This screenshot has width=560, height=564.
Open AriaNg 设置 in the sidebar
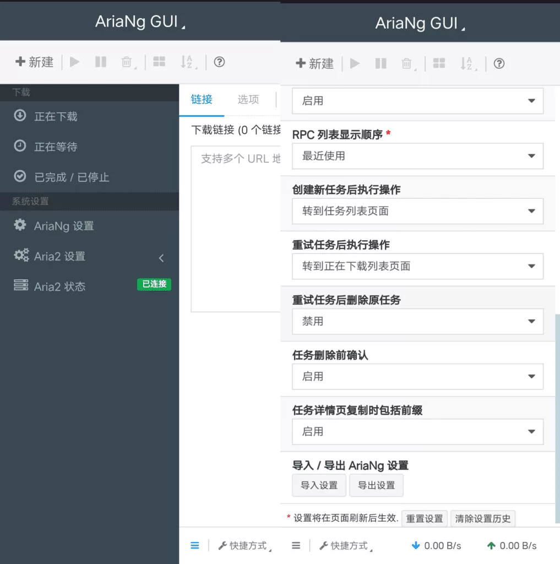tap(89, 226)
